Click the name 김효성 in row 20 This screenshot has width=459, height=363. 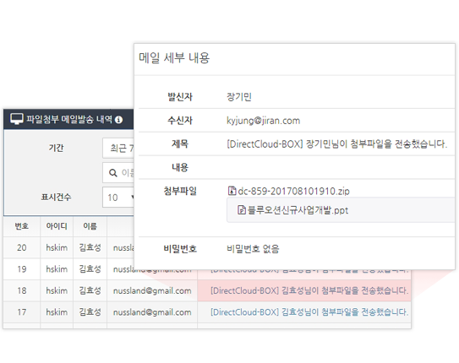90,247
